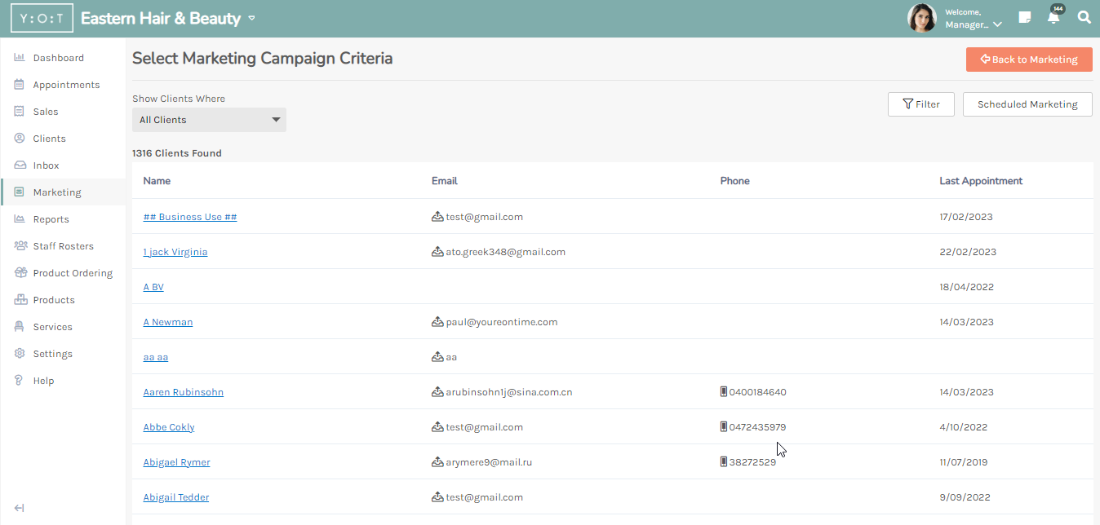Expand the Welcome Manager account menu
The width and height of the screenshot is (1100, 525).
[x=973, y=19]
